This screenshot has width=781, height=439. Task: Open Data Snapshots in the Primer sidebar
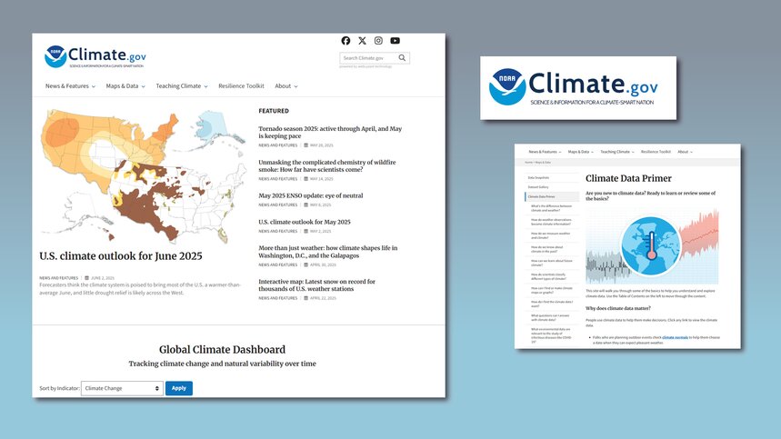click(x=538, y=178)
